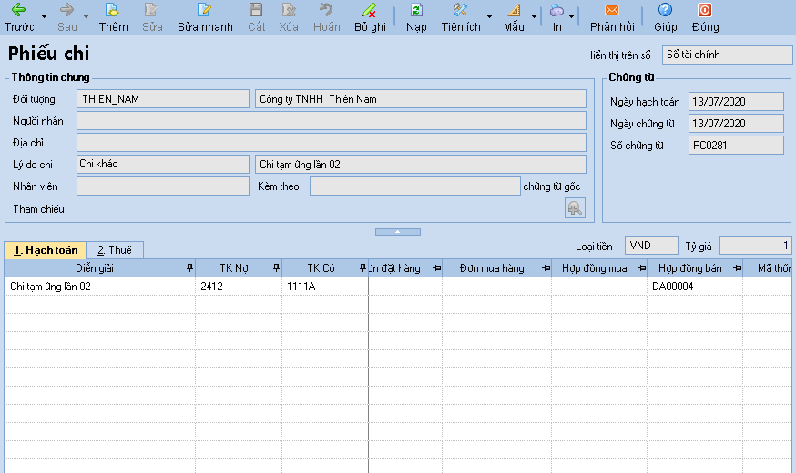Open the Mẫu template dropdown arrow
The height and width of the screenshot is (473, 796).
(533, 16)
